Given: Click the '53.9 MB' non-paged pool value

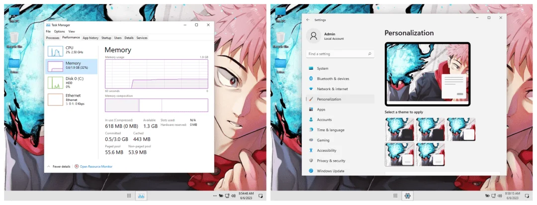Looking at the screenshot, I should [137, 152].
